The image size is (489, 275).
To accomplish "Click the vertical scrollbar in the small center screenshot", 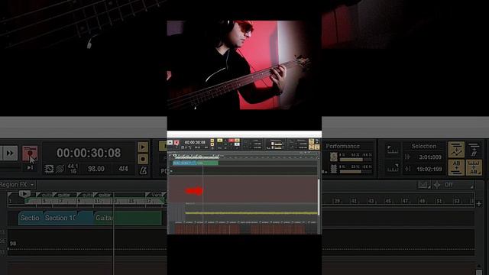I will pos(319,197).
